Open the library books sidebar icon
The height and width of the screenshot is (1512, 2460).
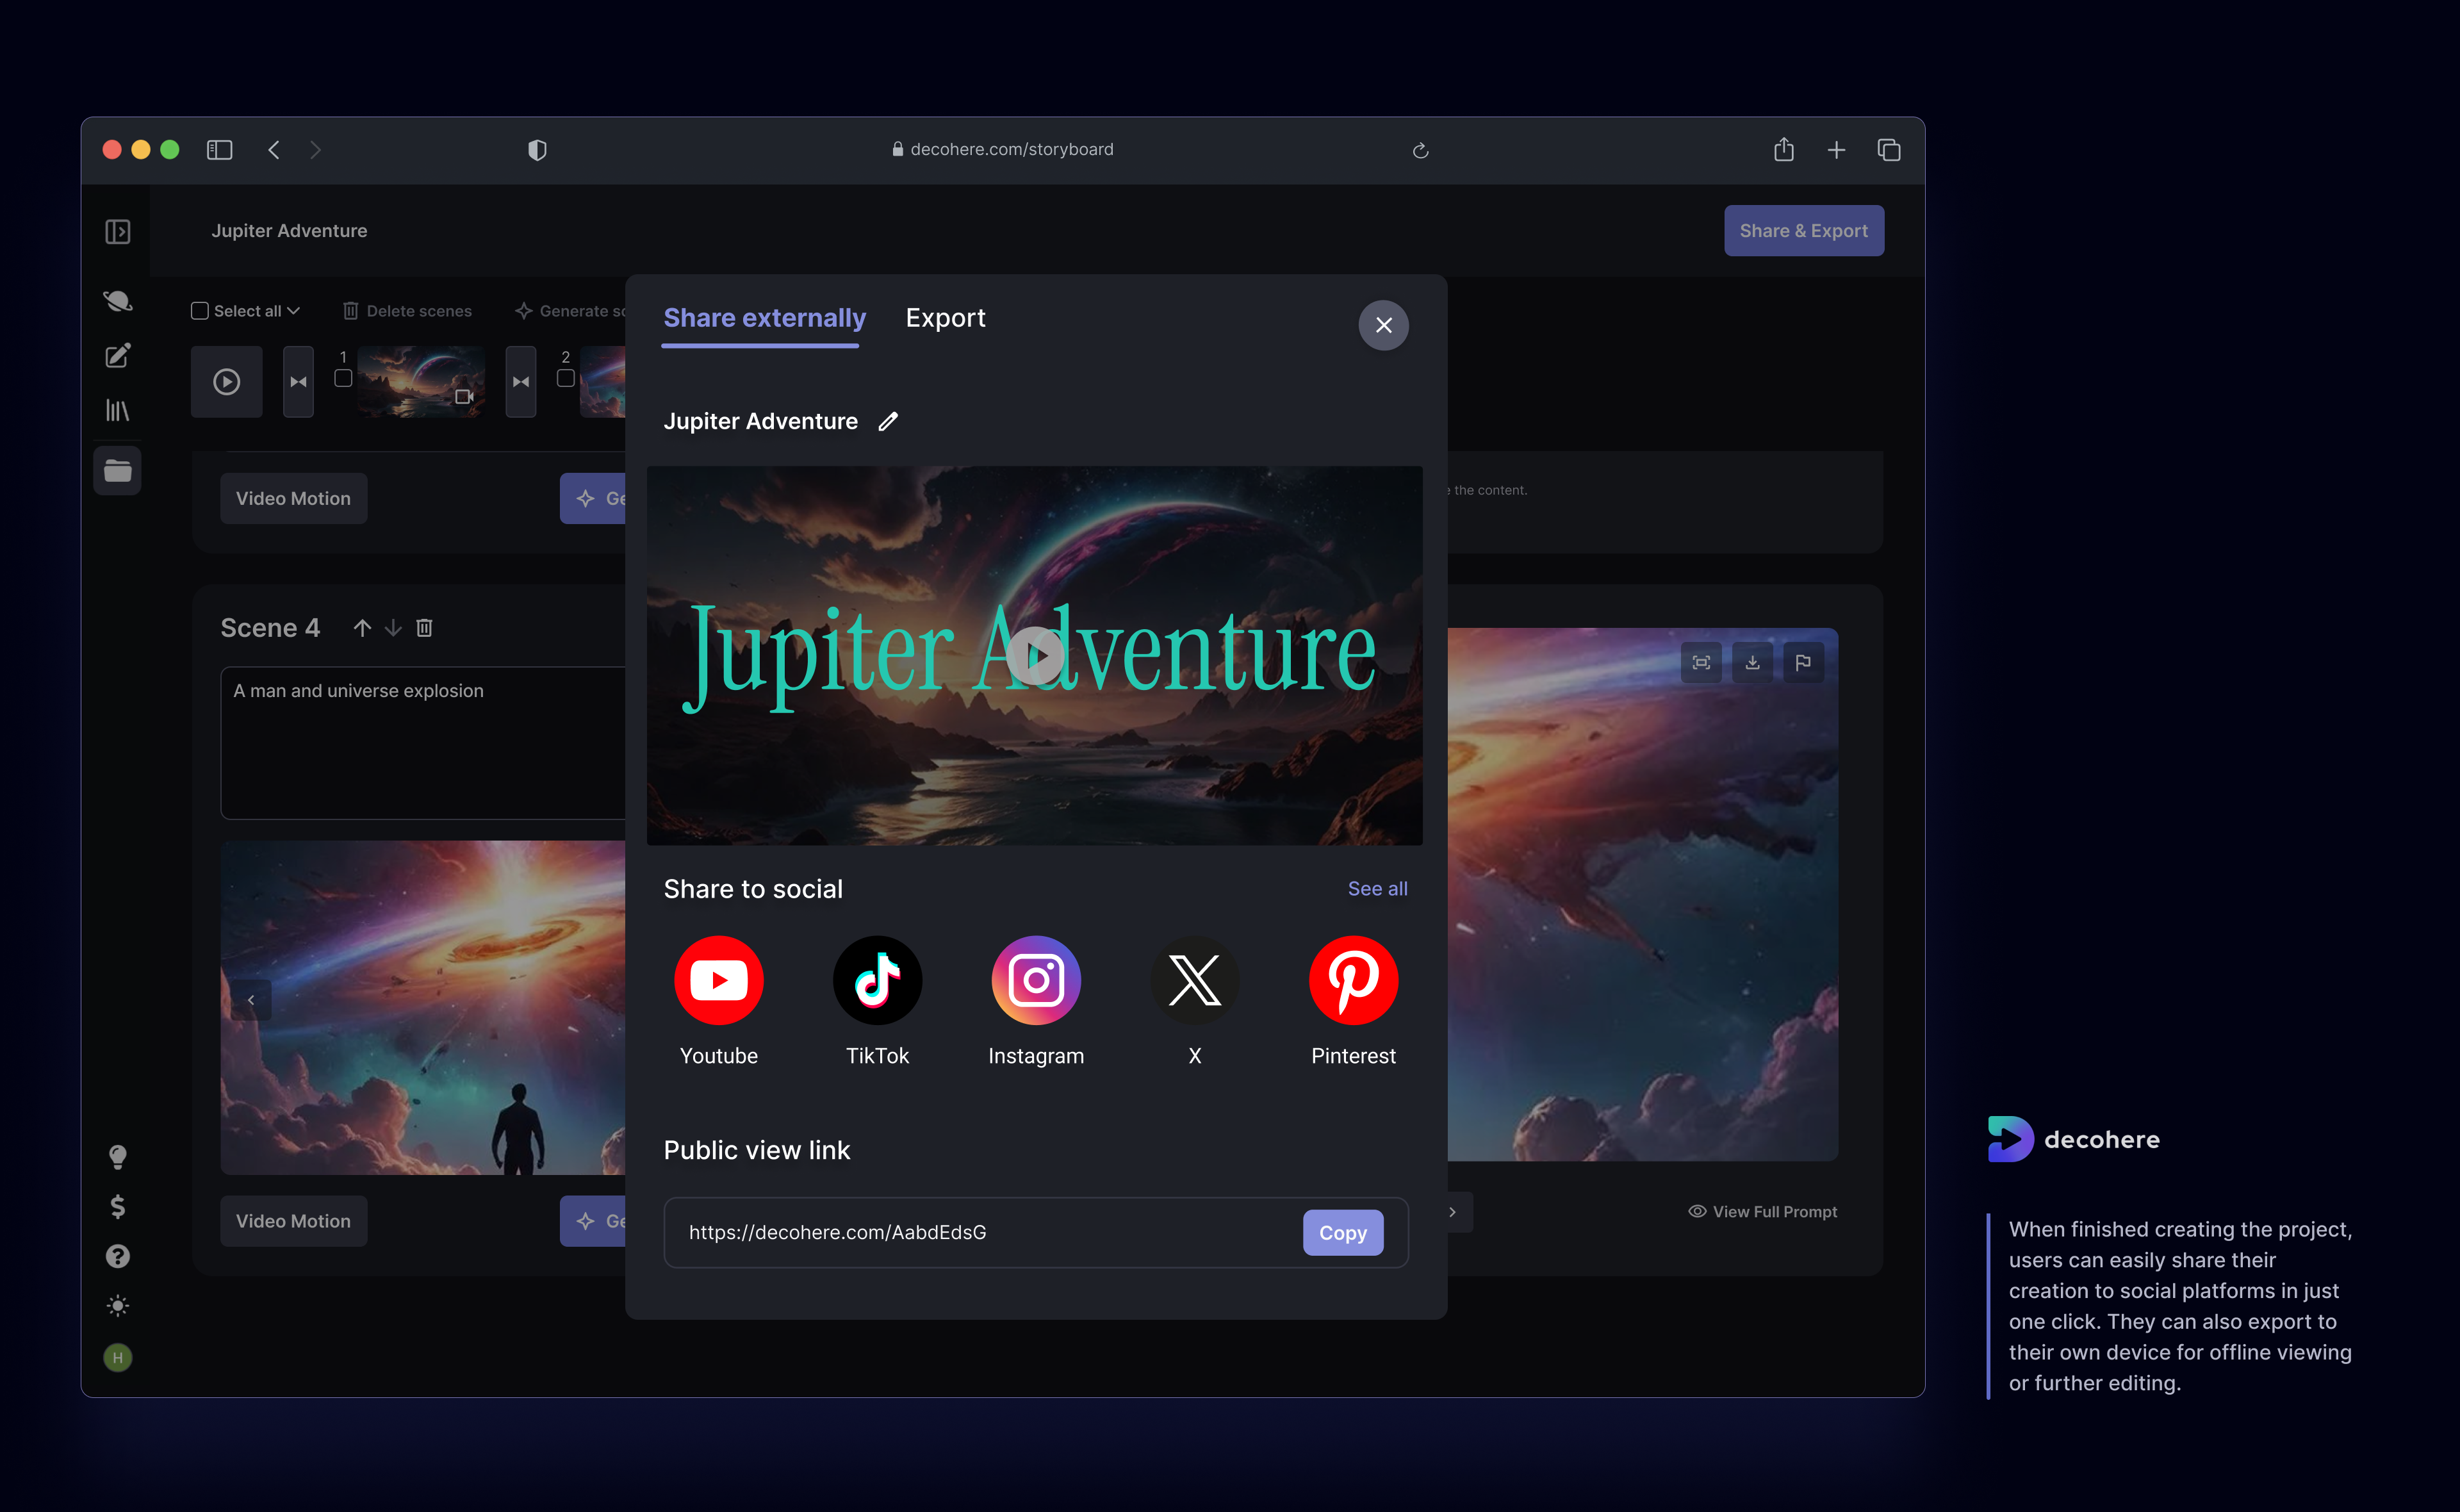pyautogui.click(x=118, y=410)
